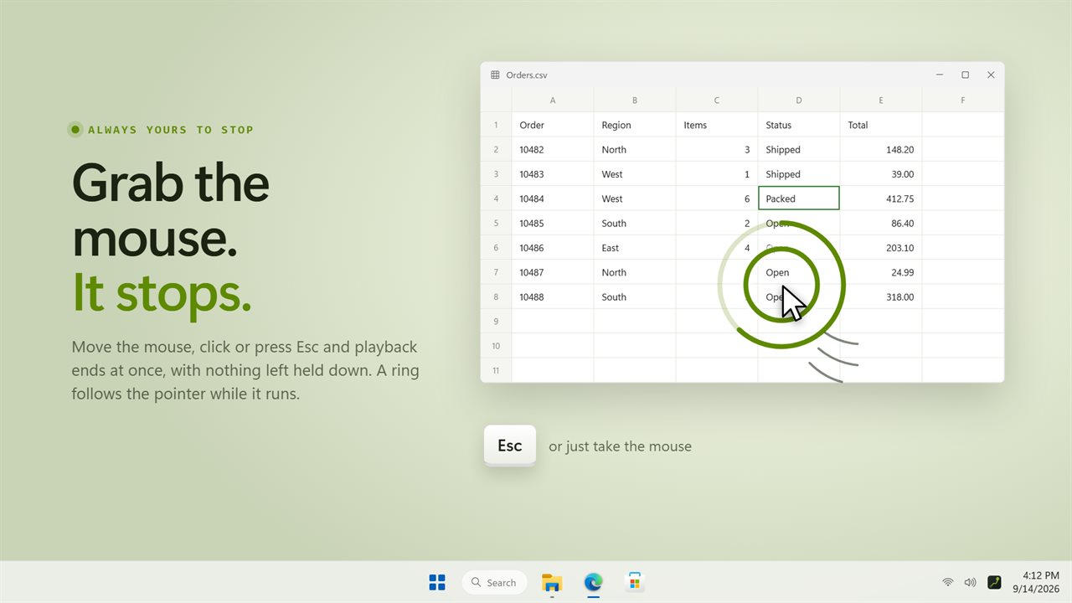1072x603 pixels.
Task: Click the Items header cell
Action: coord(717,125)
